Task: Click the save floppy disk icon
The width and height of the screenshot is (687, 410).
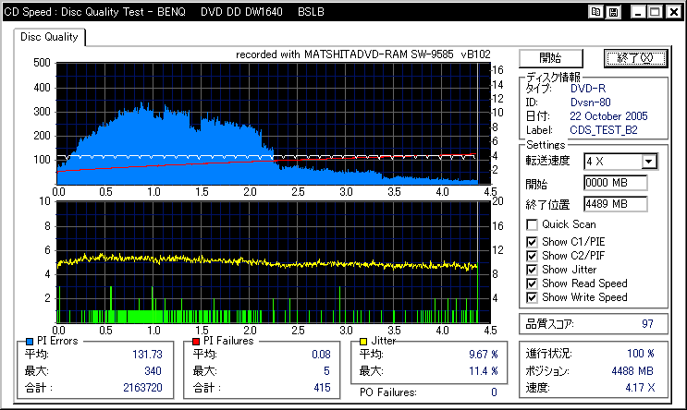Action: pyautogui.click(x=613, y=12)
